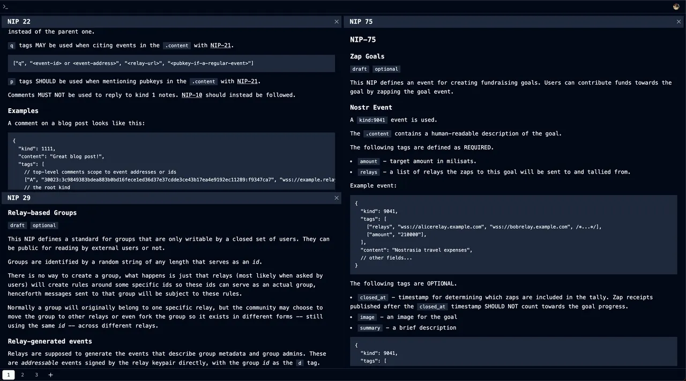Click the draft badge under Relay-based Groups
Screen dimensions: 686x381
tap(18, 226)
